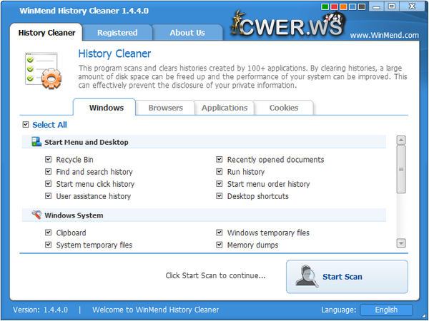Uncheck the Memory dumps option
Screen dimensions: 429x321
click(x=220, y=245)
